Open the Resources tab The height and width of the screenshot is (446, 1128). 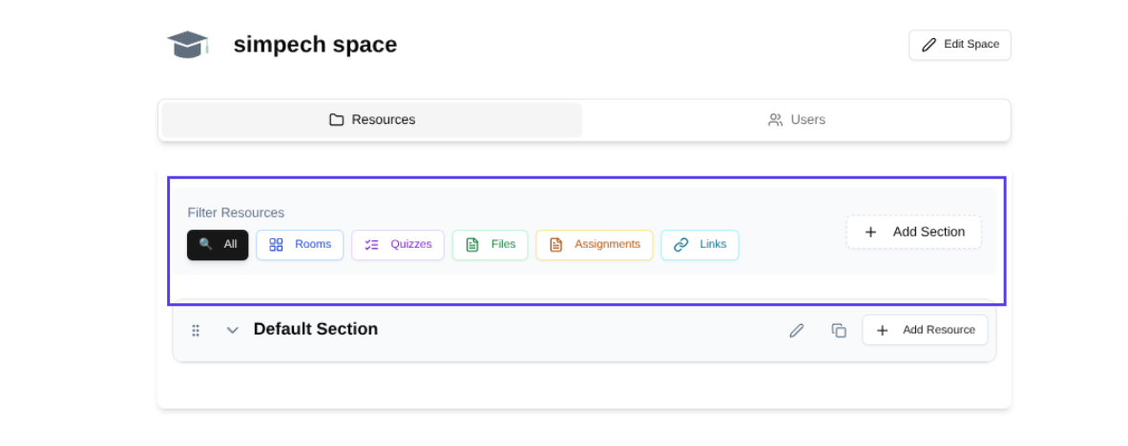tap(372, 120)
